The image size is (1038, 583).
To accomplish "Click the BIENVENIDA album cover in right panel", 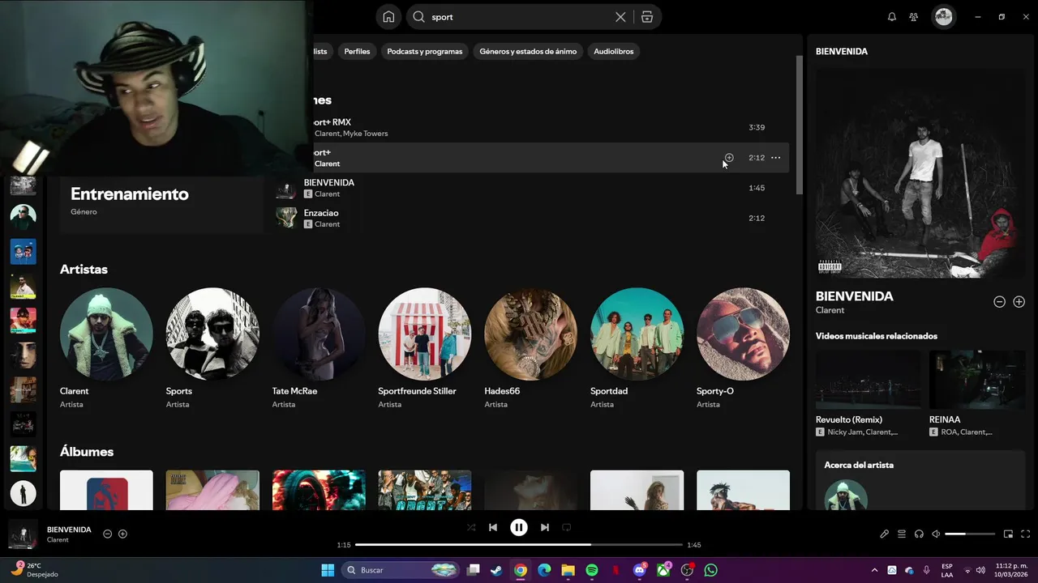I will (920, 172).
